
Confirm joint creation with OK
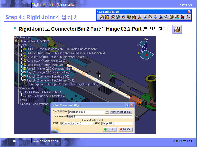(x=110, y=129)
